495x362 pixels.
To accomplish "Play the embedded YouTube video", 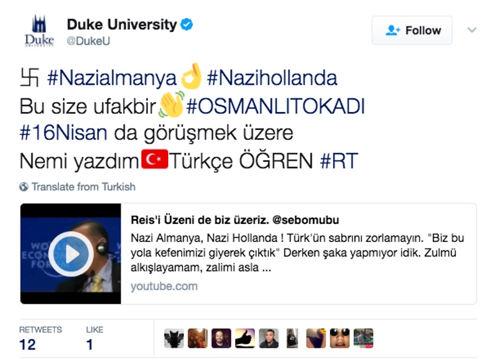I will [x=71, y=254].
